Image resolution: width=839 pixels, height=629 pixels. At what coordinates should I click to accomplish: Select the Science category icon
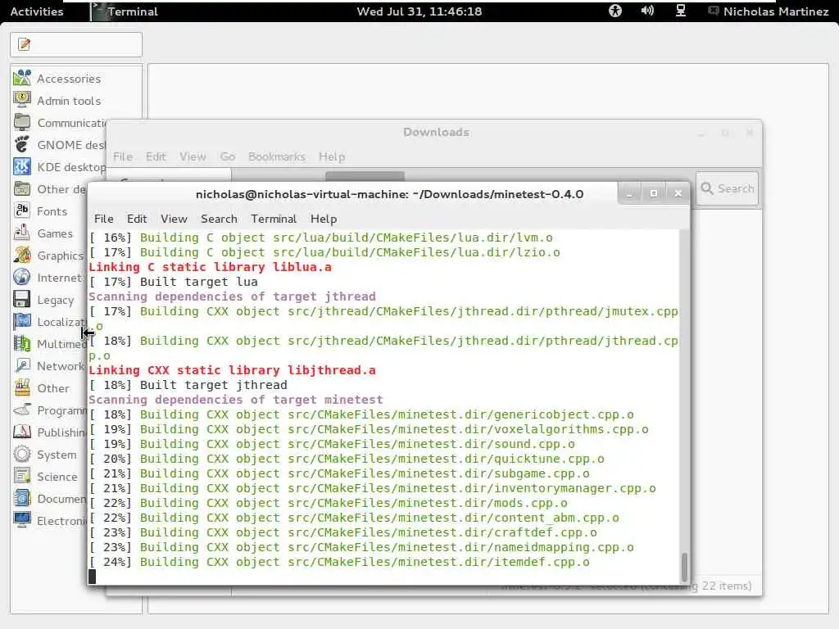click(22, 476)
